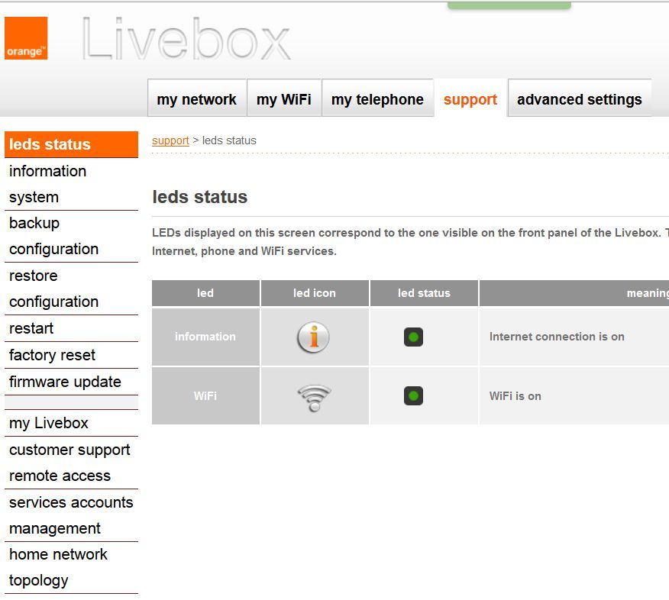Click the information row label cell

(x=205, y=337)
